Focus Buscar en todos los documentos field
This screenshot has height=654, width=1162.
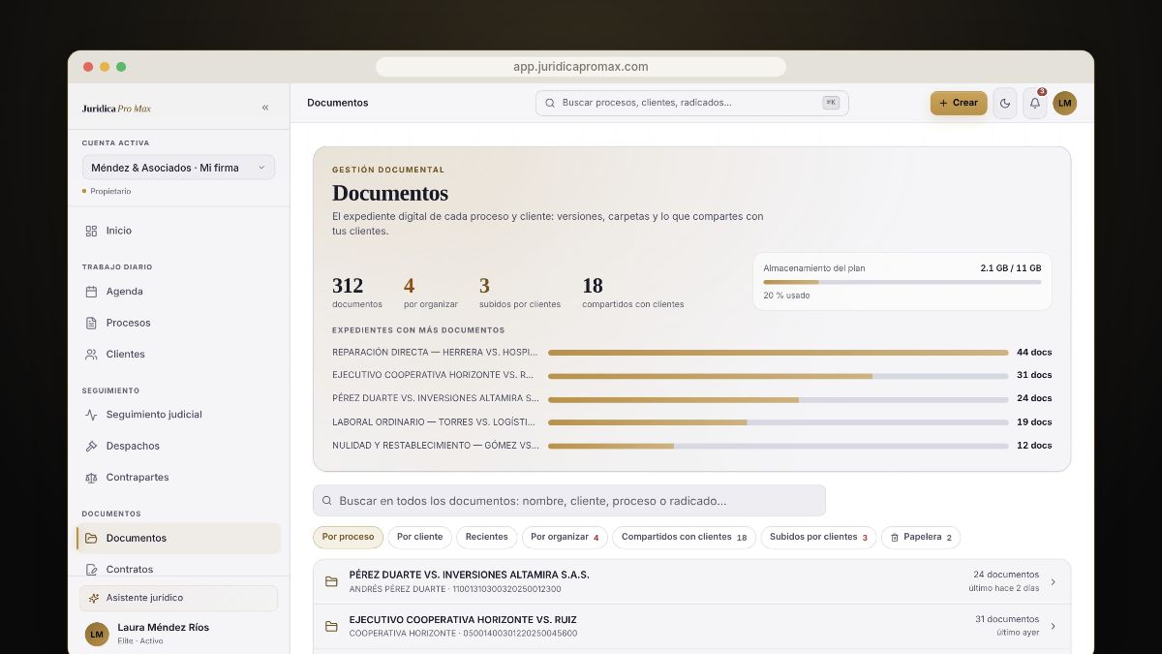pyautogui.click(x=569, y=501)
